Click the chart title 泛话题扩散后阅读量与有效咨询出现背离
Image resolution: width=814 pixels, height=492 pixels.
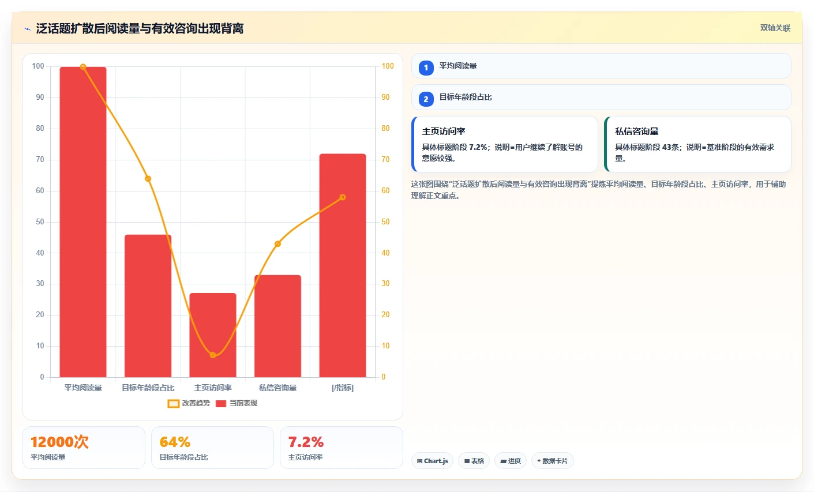tap(140, 28)
